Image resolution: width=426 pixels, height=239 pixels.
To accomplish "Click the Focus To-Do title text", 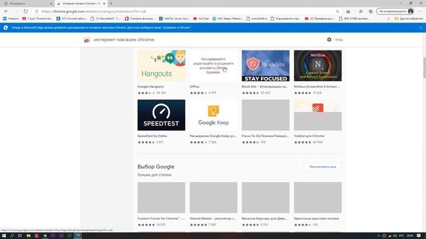I will 265,135.
